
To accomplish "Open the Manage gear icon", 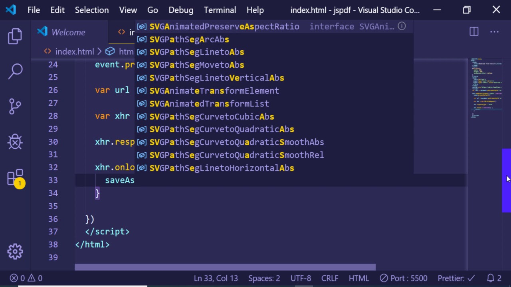I will (x=15, y=251).
